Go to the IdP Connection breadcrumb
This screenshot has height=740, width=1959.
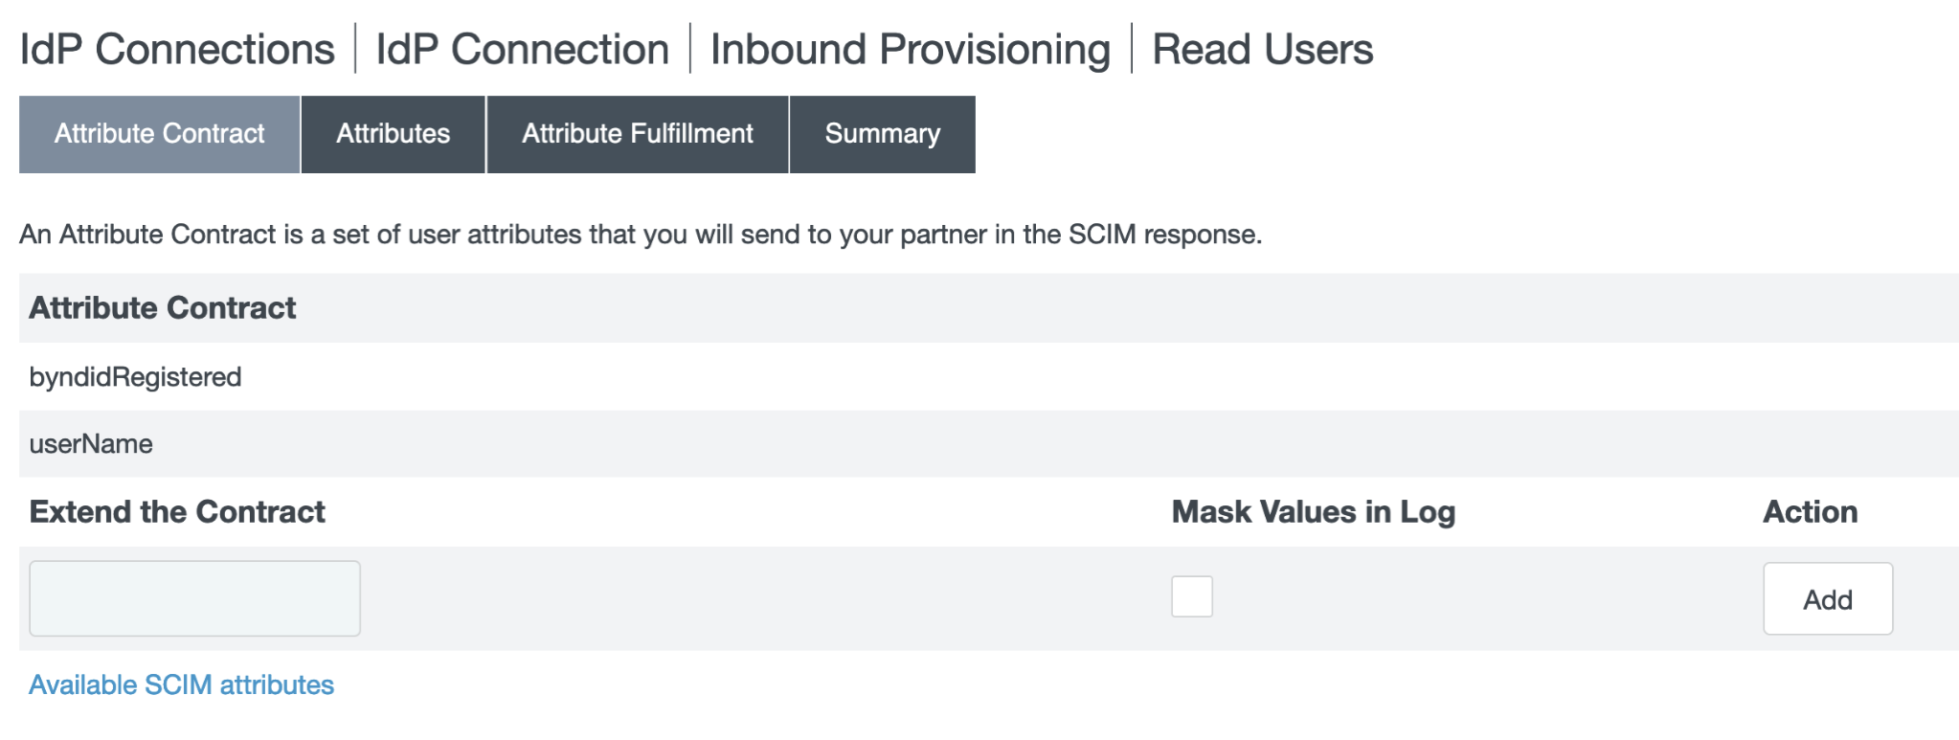(x=522, y=50)
